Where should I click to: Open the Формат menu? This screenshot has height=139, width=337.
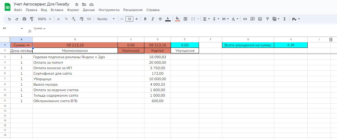[73, 10]
